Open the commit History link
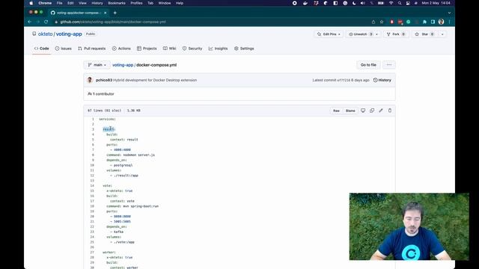Viewport: 479px width, 269px height. (x=382, y=80)
